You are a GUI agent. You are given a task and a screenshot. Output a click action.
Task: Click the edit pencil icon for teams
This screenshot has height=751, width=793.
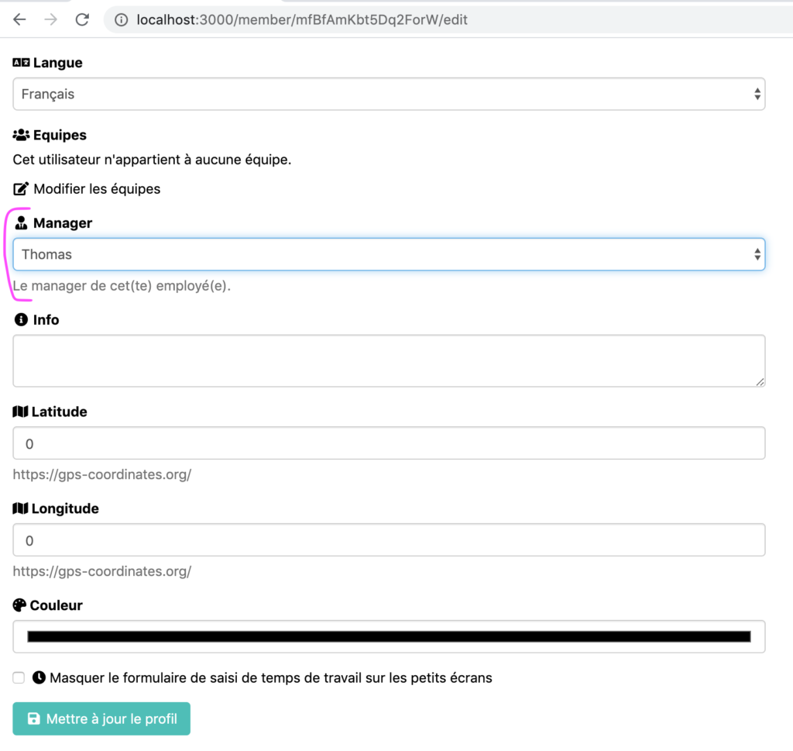[21, 188]
